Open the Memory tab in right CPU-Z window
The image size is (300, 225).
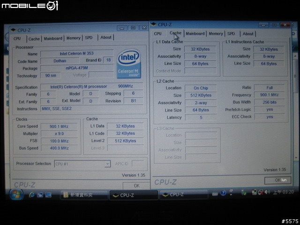click(x=216, y=34)
